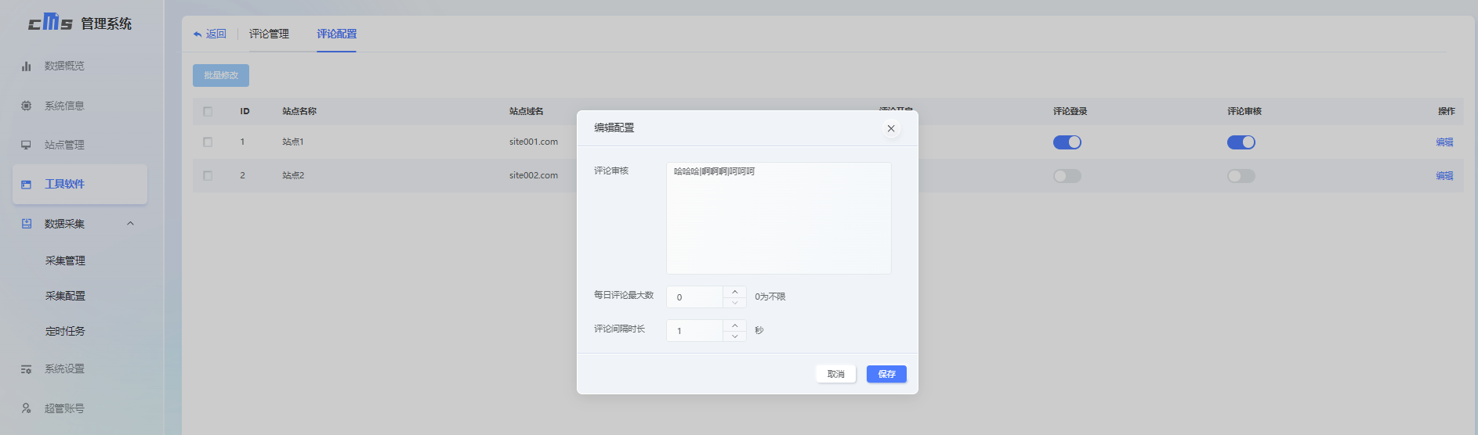Switch to the 评论管理 tab
This screenshot has width=1478, height=435.
(269, 34)
